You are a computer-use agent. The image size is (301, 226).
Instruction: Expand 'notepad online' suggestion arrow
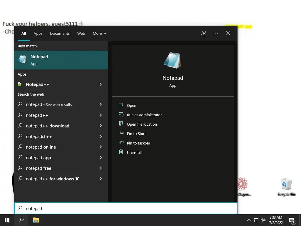coord(101,147)
